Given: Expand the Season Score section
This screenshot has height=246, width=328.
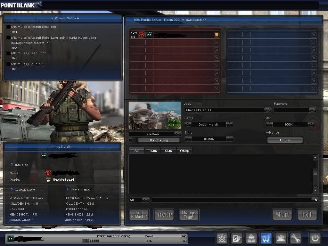Looking at the screenshot, I should pyautogui.click(x=12, y=189).
